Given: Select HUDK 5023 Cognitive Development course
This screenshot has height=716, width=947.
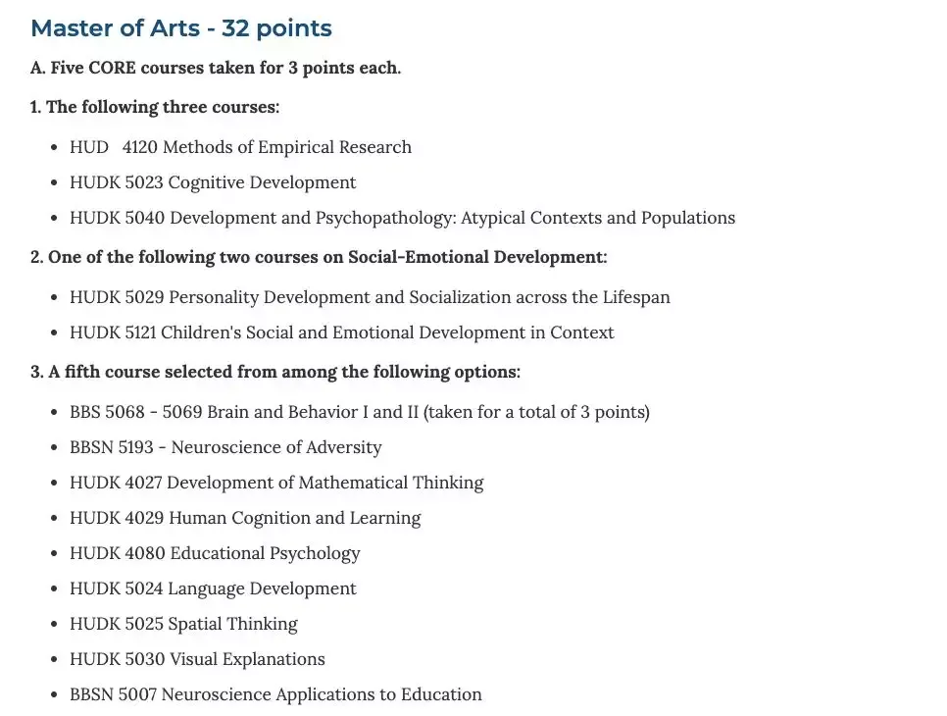Looking at the screenshot, I should click(x=213, y=182).
